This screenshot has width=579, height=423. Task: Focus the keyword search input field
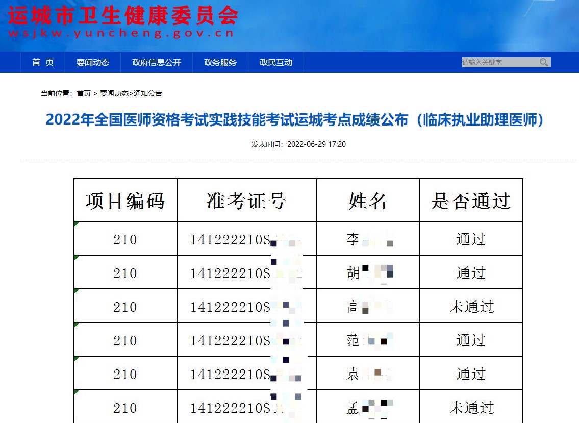point(499,62)
